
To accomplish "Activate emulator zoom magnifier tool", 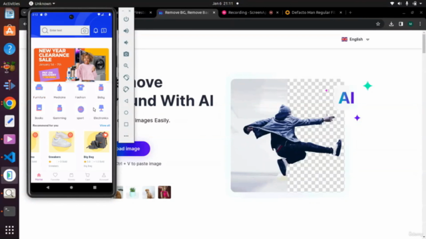I will coord(126,66).
